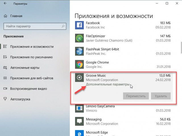
Task: Go to Главная home page
Action: click(x=16, y=16)
